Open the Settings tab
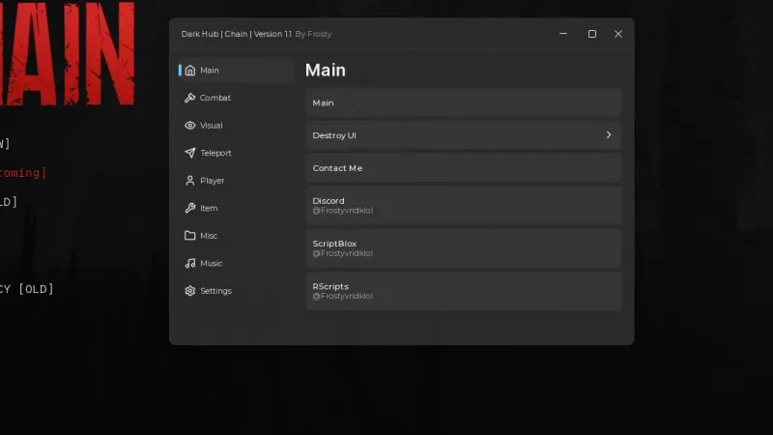773x435 pixels. pyautogui.click(x=215, y=291)
